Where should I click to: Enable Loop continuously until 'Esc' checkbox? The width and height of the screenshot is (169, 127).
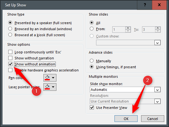pyautogui.click(x=10, y=52)
